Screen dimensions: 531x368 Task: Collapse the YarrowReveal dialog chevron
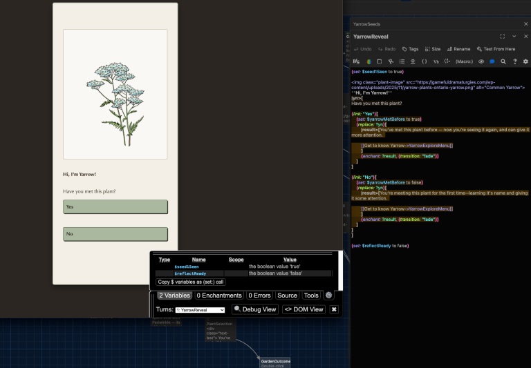(x=514, y=37)
